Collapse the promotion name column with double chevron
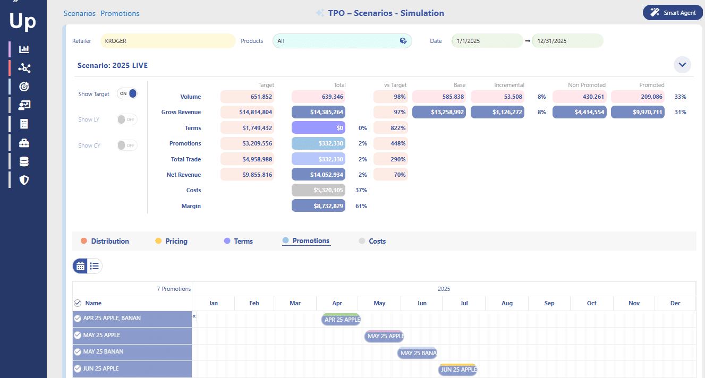 (194, 316)
